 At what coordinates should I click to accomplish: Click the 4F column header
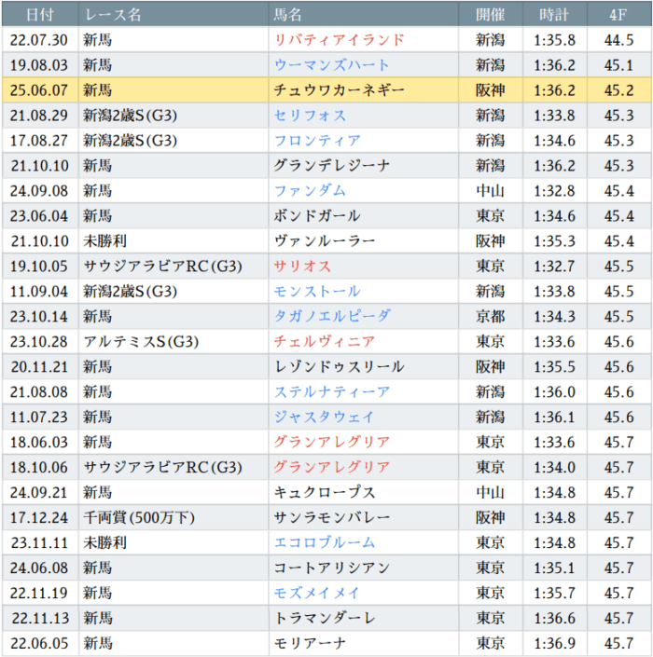pos(619,14)
